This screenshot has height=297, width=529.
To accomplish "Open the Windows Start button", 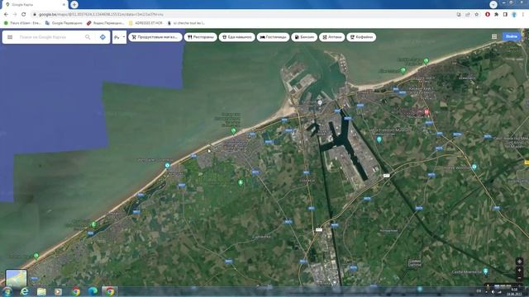I will click(7, 291).
